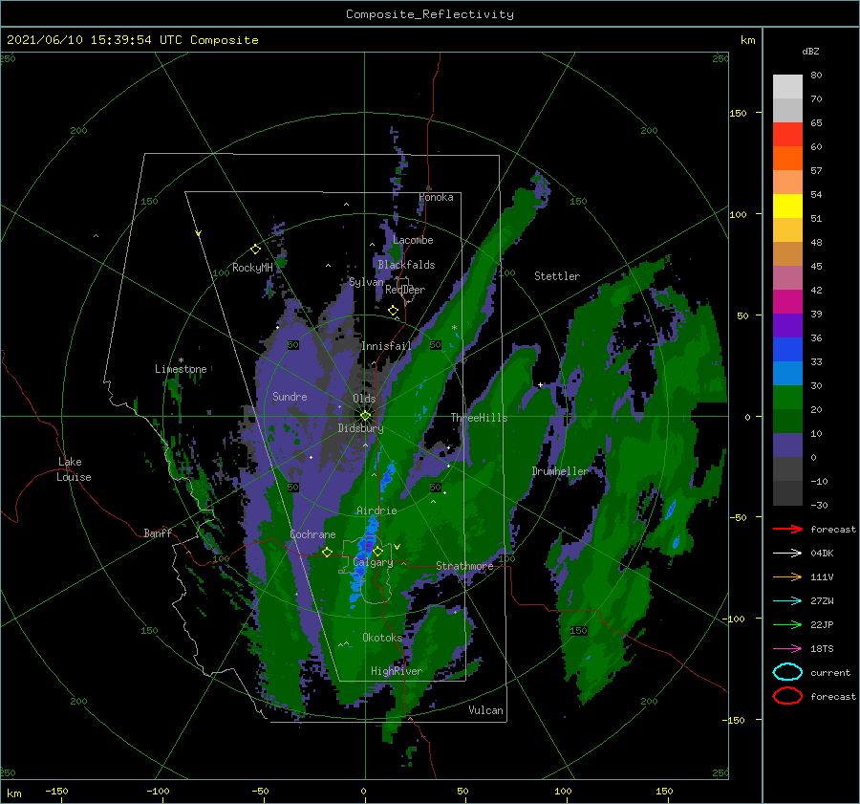Select the orange 57 dBZ legend swatch
Viewport: 860px width, 804px height.
pyautogui.click(x=787, y=159)
